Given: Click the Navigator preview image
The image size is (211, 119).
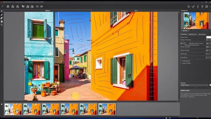Looking at the screenshot, I should (x=196, y=20).
